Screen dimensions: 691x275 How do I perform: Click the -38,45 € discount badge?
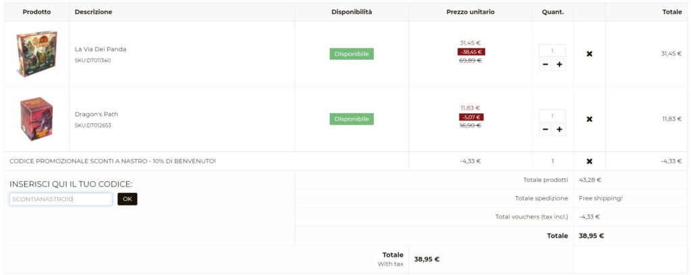coord(470,52)
